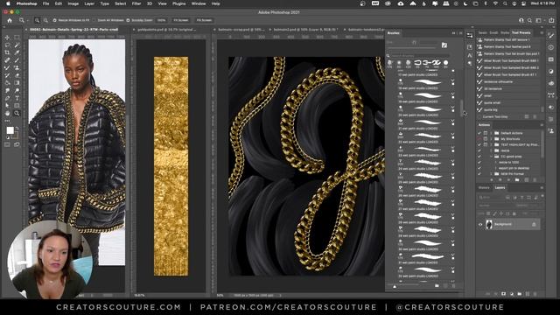The height and width of the screenshot is (315, 560).
Task: Toggle Resize Windows to Fit checkbox
Action: pyautogui.click(x=54, y=20)
